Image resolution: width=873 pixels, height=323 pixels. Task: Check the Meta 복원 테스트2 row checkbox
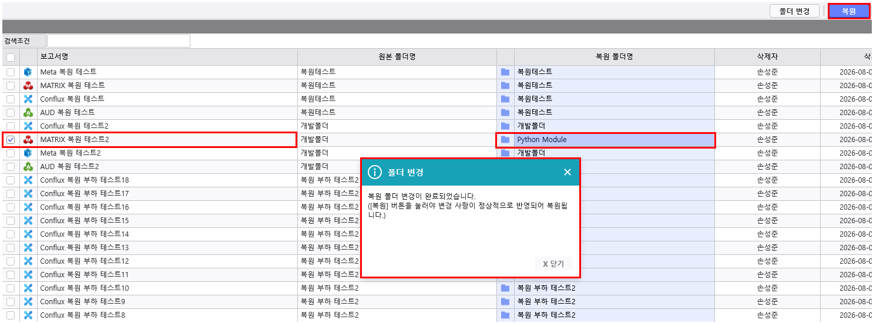pos(11,153)
